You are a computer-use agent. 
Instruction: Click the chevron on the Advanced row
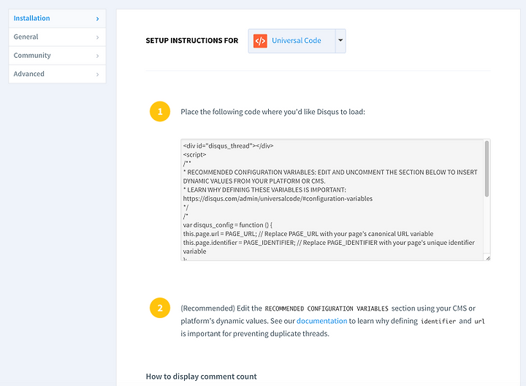coord(98,74)
